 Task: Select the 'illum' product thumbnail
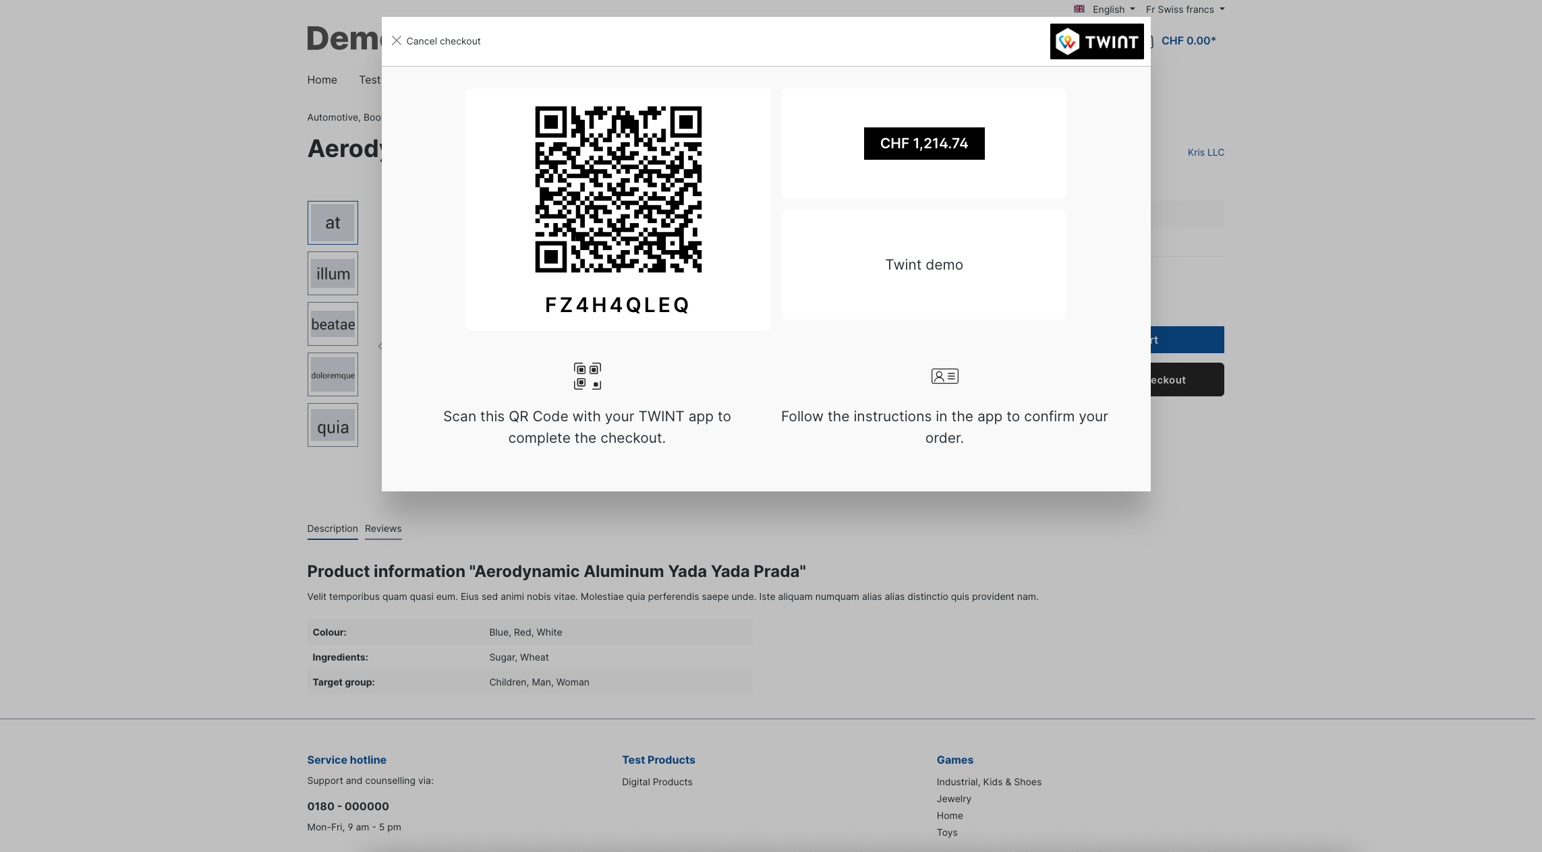click(x=333, y=274)
